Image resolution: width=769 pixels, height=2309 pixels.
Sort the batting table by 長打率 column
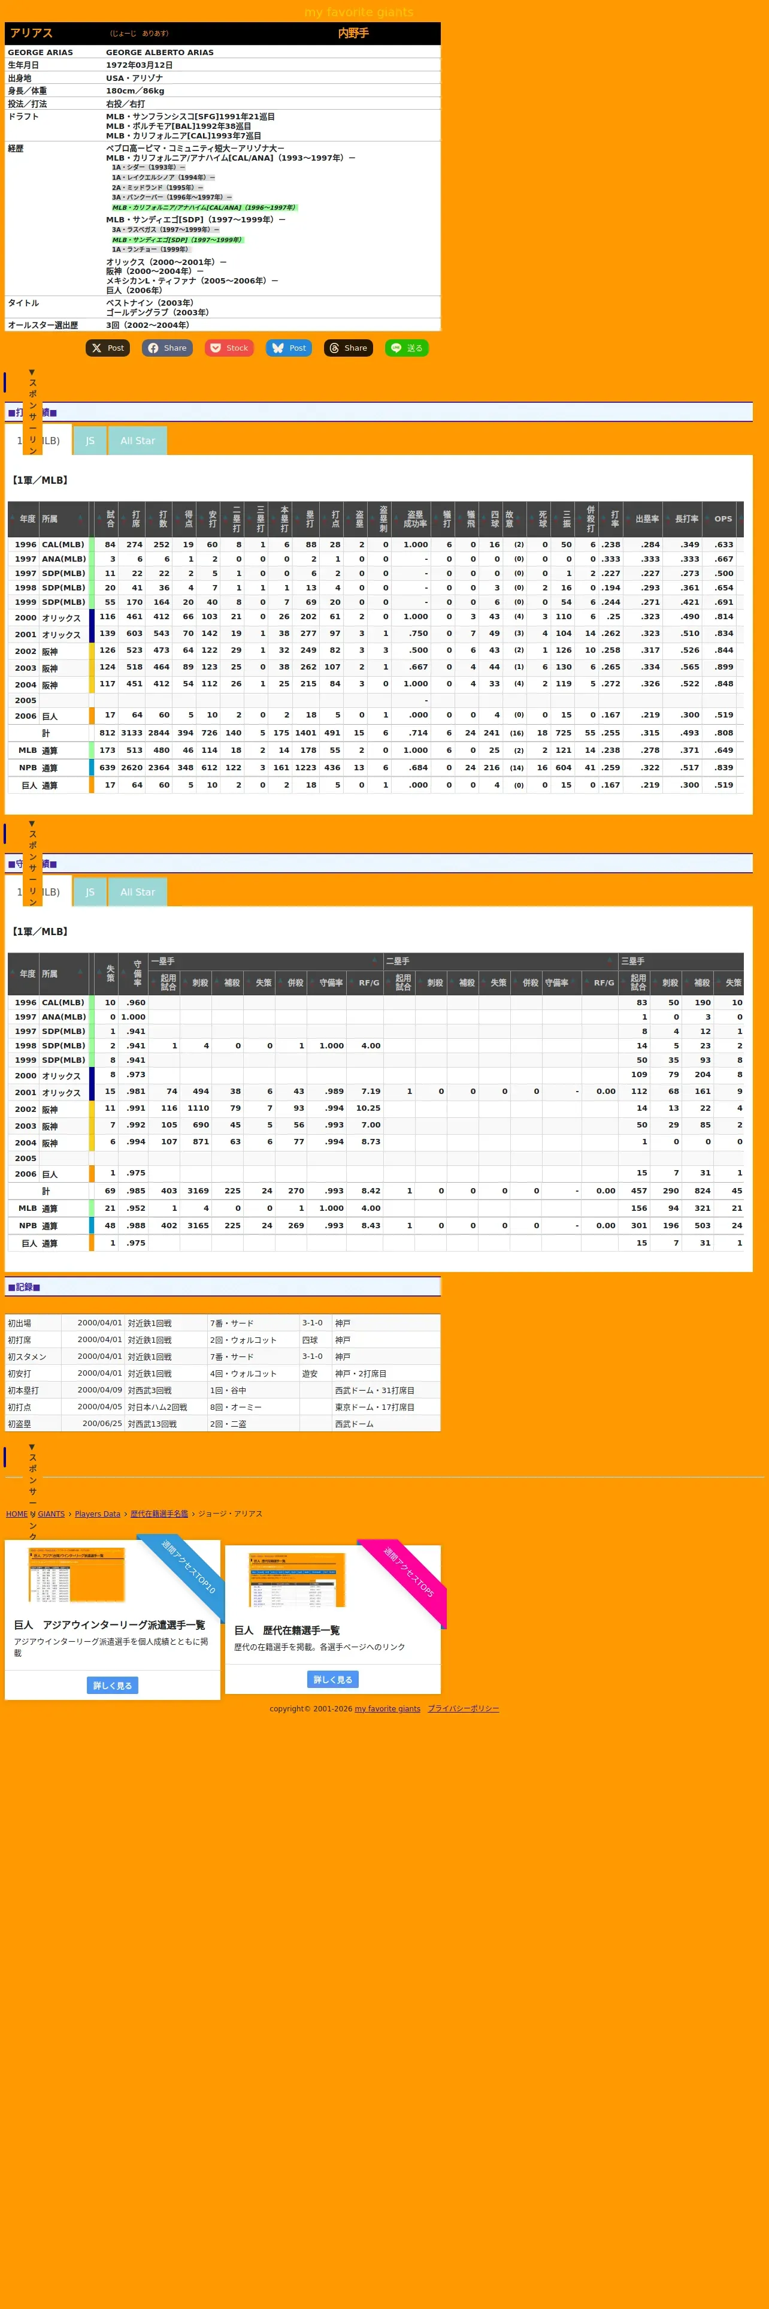point(683,519)
